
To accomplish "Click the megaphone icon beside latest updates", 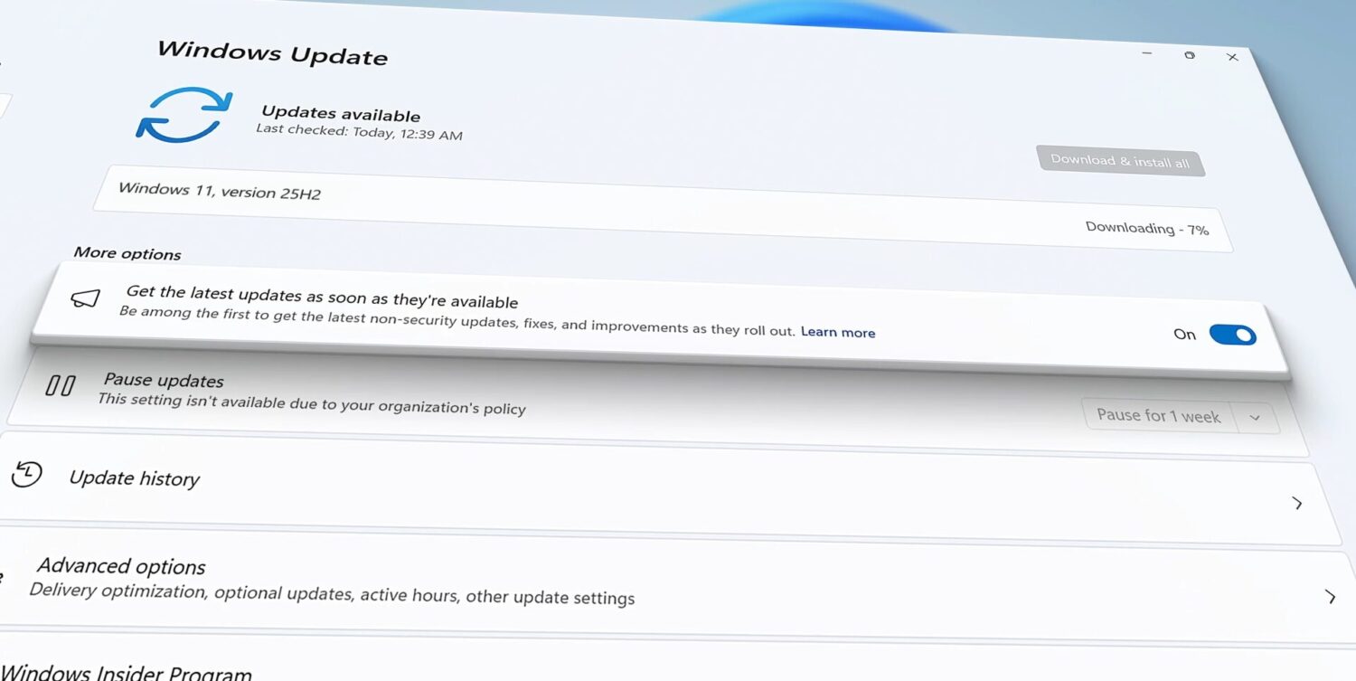I will 85,298.
